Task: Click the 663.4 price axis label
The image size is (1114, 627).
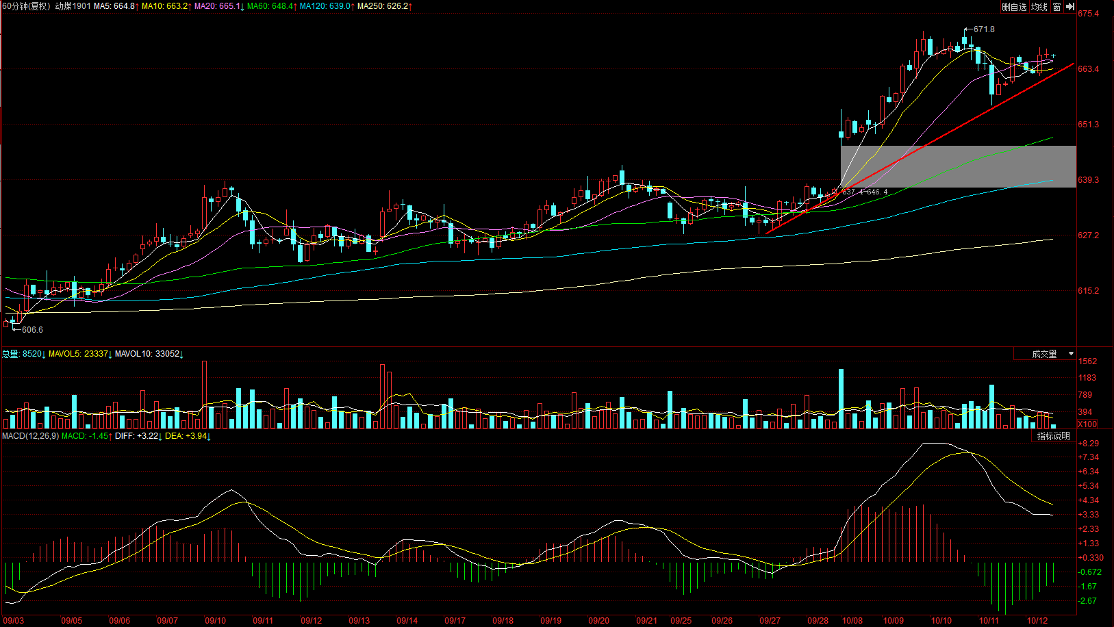Action: click(x=1089, y=69)
